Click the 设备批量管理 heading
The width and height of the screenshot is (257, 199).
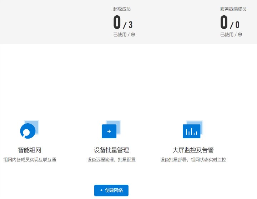[111, 150]
